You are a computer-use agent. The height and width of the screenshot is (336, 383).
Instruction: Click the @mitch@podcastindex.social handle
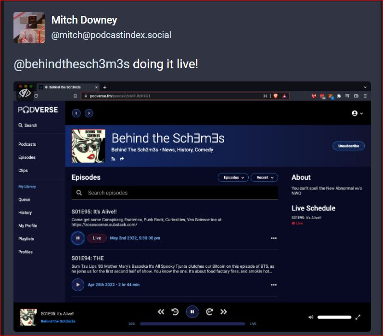point(111,35)
